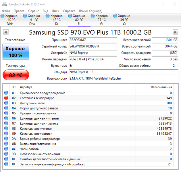
Task: Select row Процент использования
Action: tap(88, 113)
